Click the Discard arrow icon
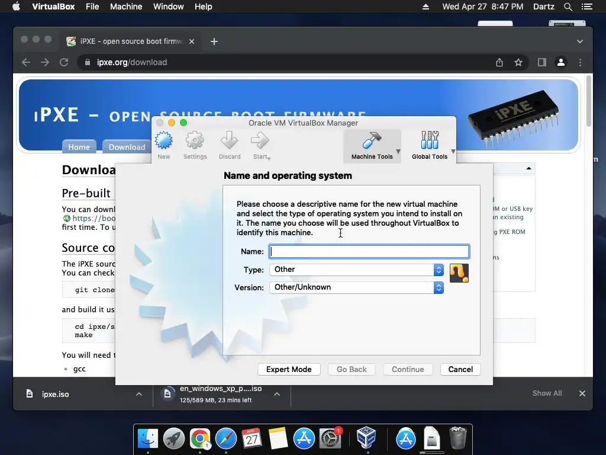 click(x=229, y=140)
